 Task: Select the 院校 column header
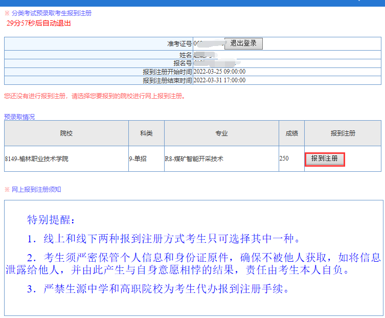point(66,133)
